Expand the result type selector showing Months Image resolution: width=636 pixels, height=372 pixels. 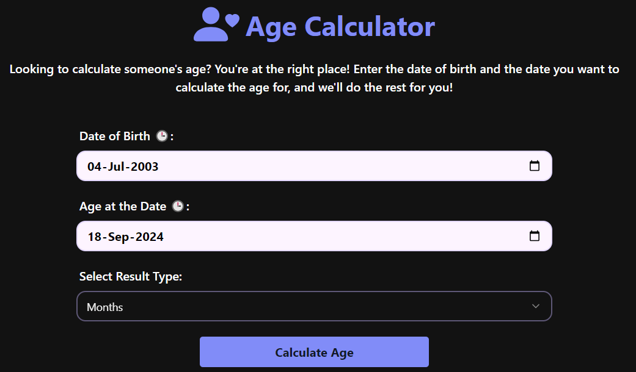click(x=314, y=306)
